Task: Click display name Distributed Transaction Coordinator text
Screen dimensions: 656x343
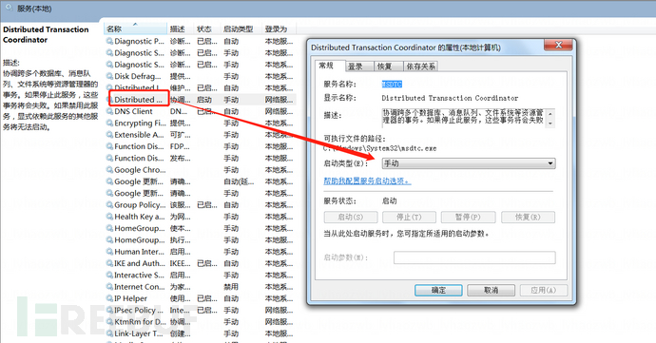Action: 450,98
